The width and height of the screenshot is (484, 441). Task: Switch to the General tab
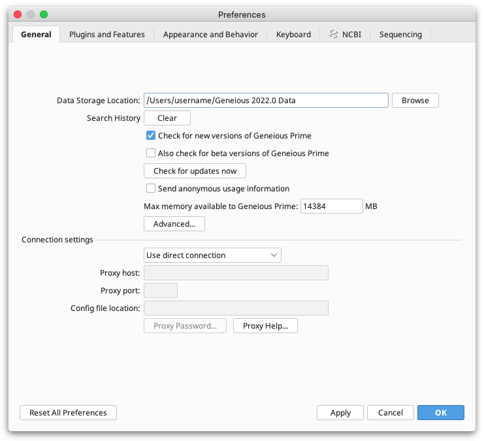(36, 34)
